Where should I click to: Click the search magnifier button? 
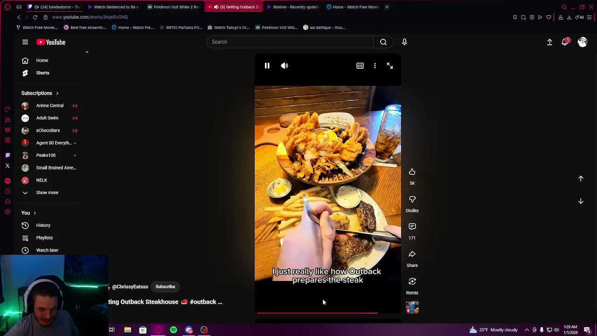(383, 42)
